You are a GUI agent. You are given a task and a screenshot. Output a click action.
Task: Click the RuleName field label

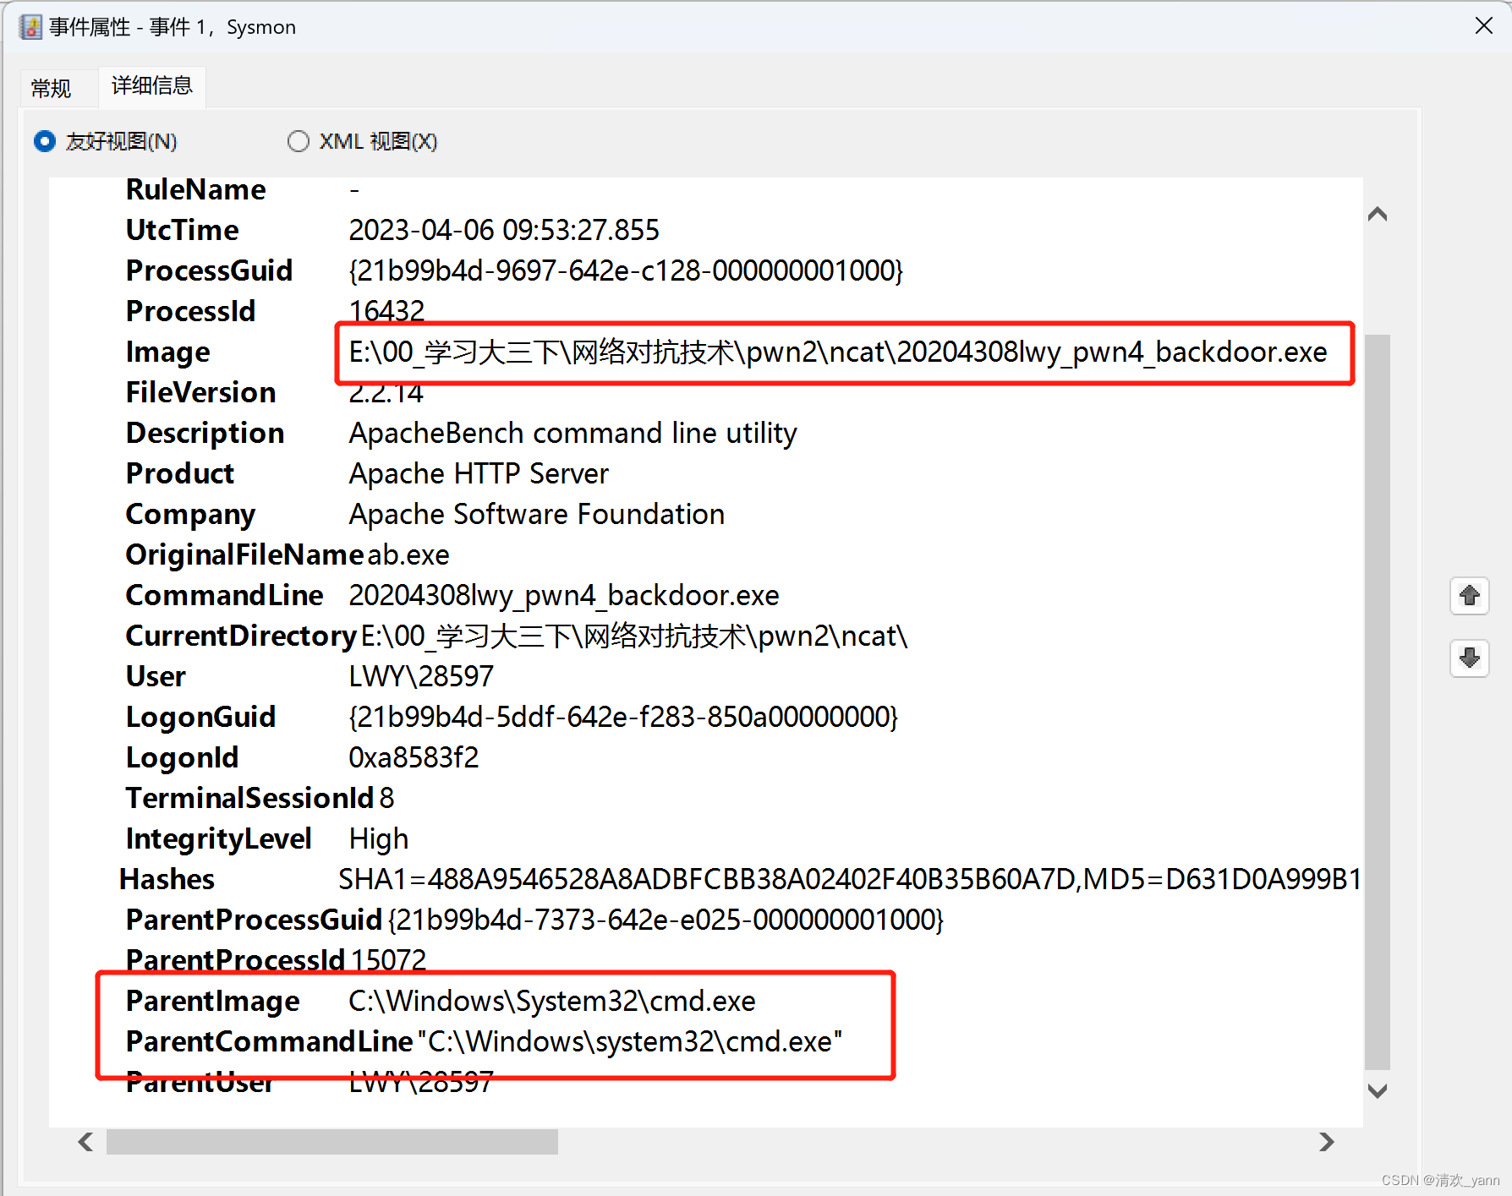coord(195,189)
